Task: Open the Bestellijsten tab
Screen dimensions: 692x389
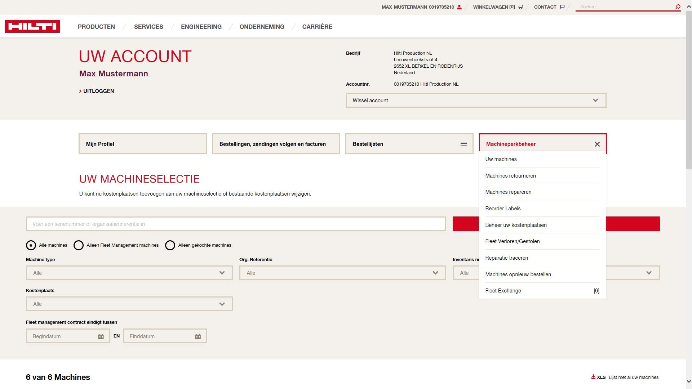Action: (x=409, y=144)
